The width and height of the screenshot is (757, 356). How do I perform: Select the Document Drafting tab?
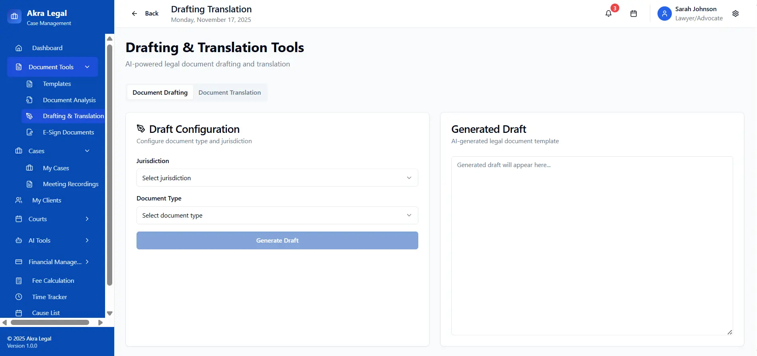(x=160, y=93)
